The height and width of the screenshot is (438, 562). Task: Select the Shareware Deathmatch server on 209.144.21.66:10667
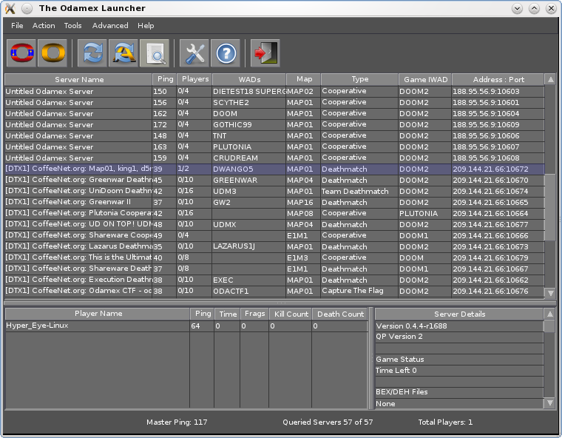(274, 269)
